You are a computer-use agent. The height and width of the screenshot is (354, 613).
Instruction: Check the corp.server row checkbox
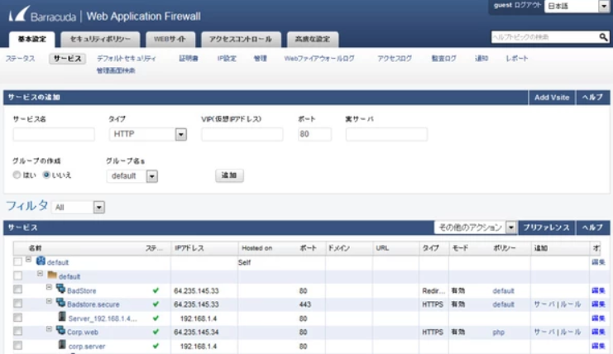(x=17, y=346)
